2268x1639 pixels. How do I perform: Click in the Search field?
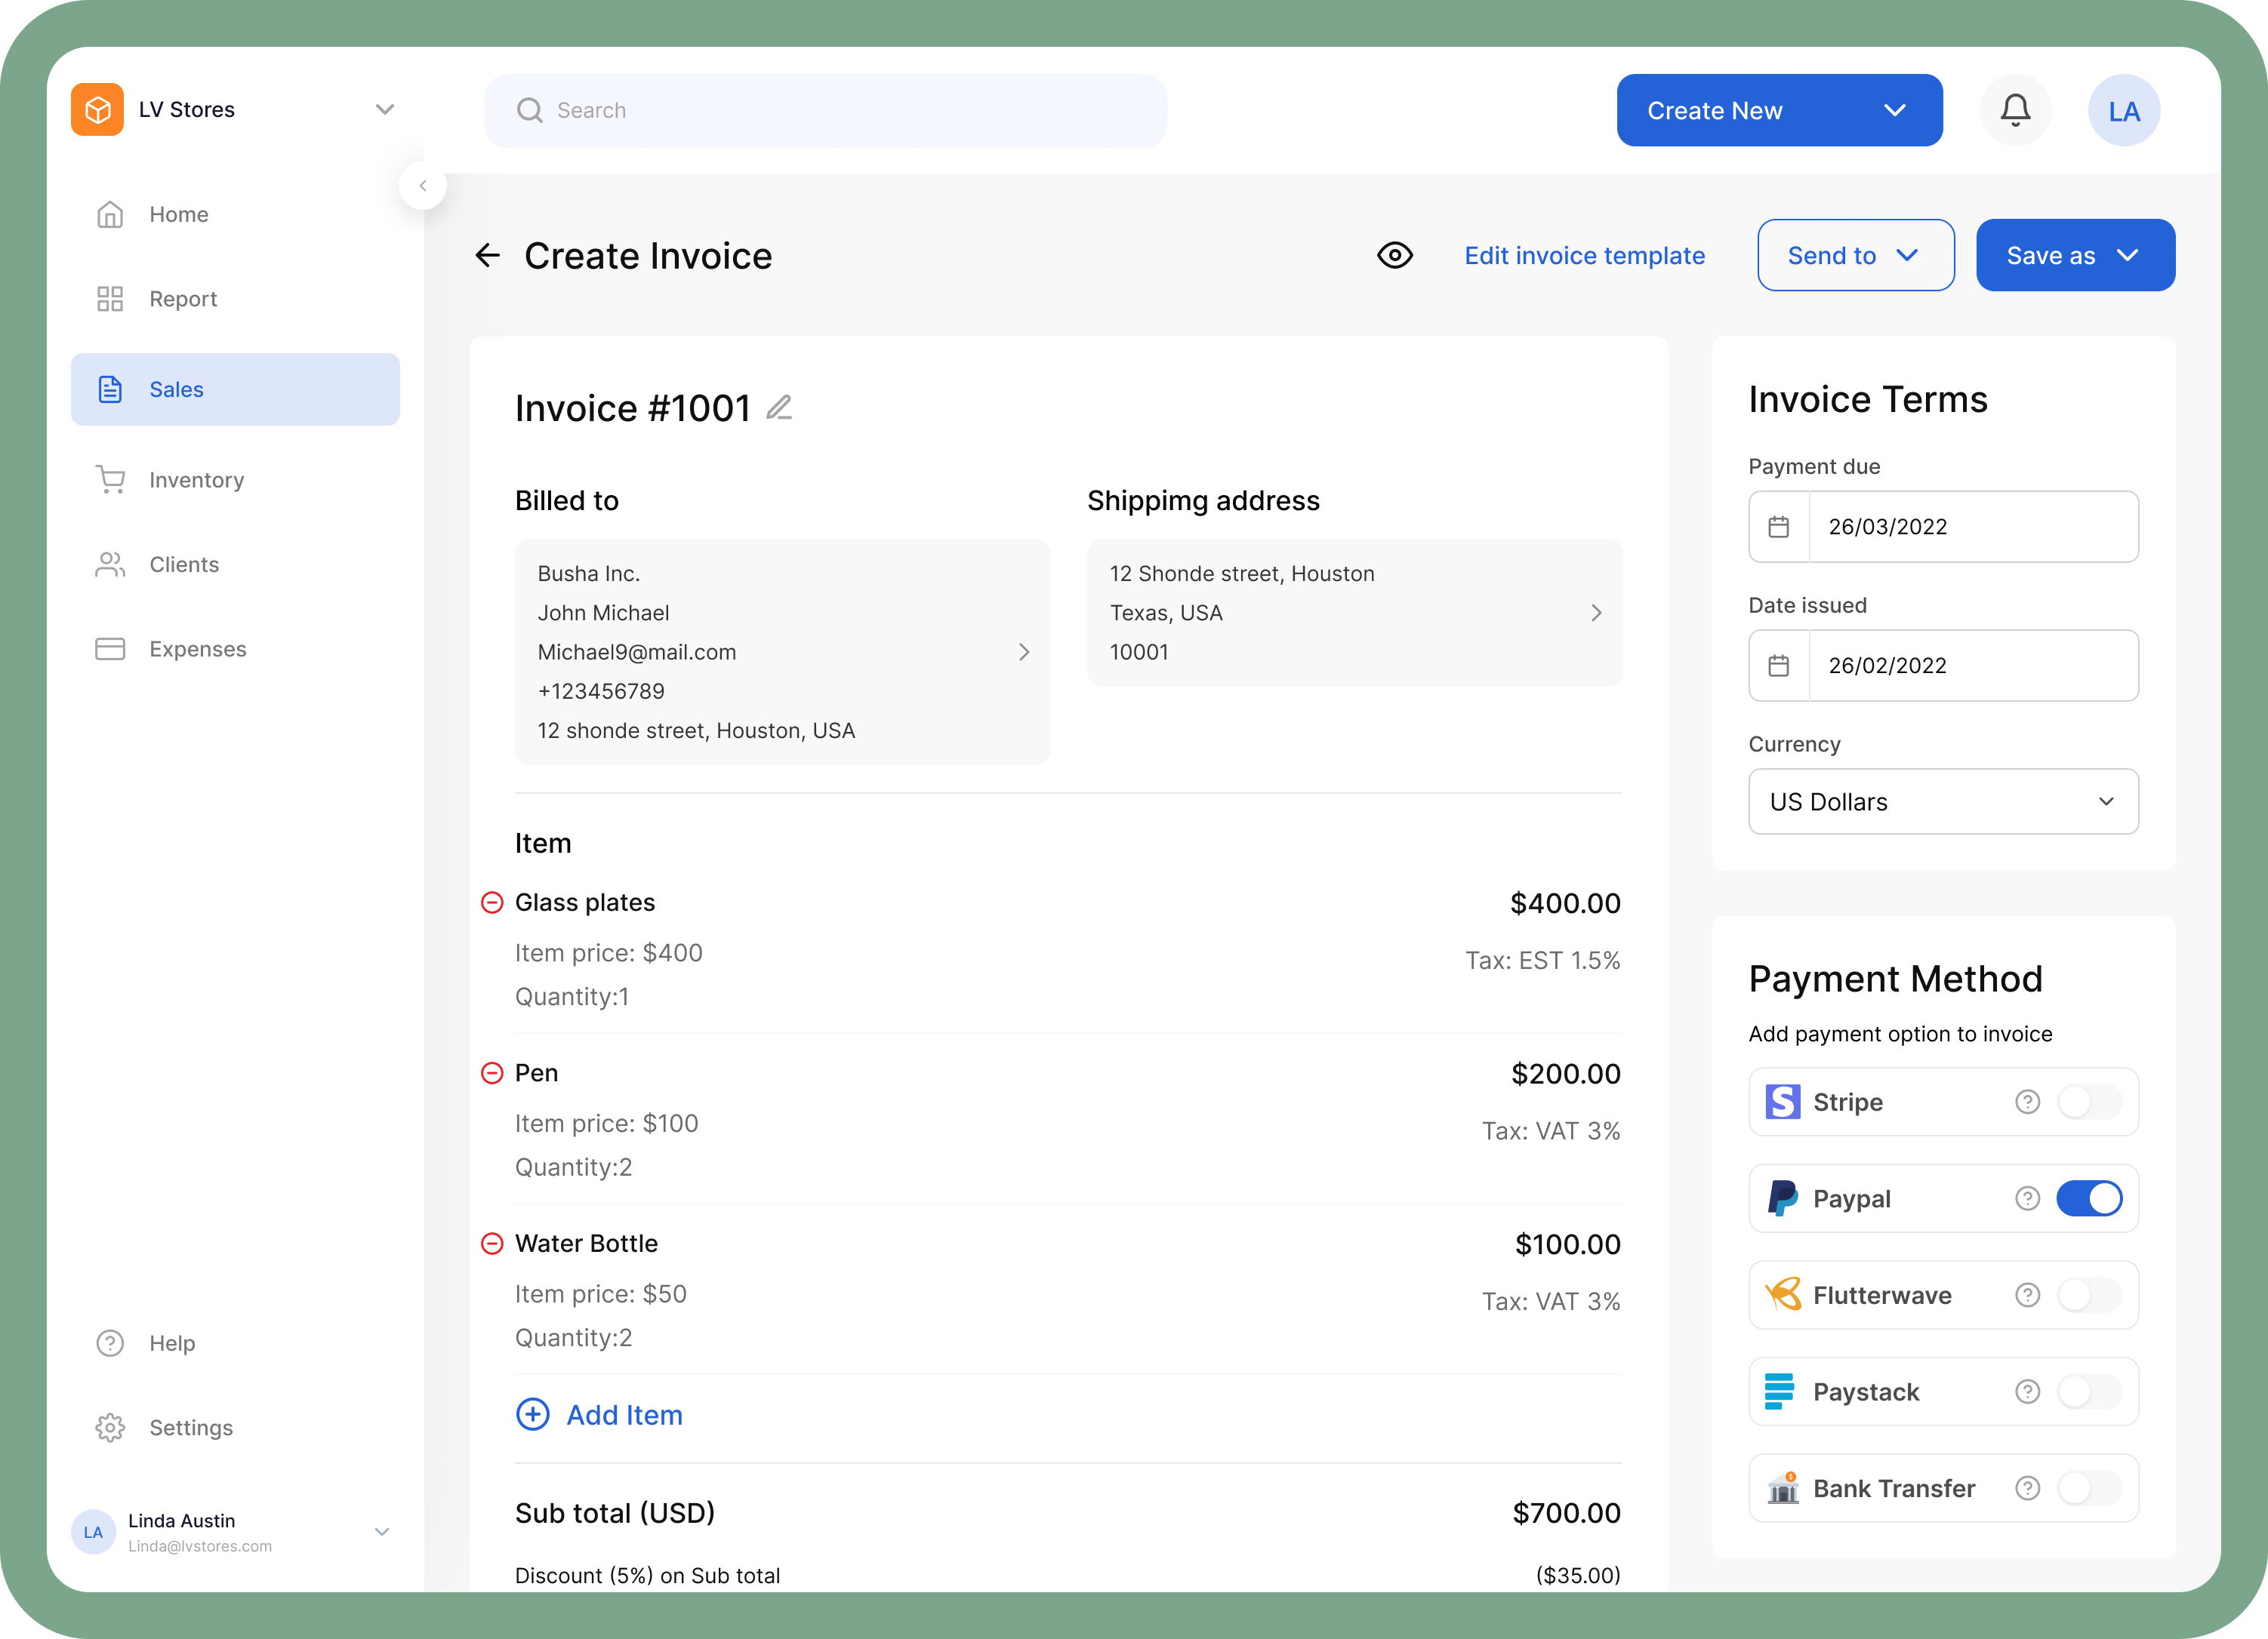826,110
